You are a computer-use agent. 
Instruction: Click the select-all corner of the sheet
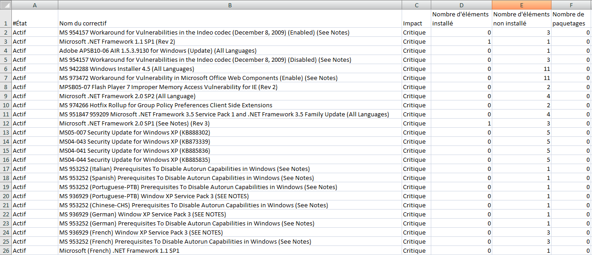[x=5, y=5]
